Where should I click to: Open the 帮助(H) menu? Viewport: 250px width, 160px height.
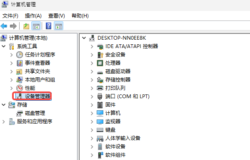80,16
